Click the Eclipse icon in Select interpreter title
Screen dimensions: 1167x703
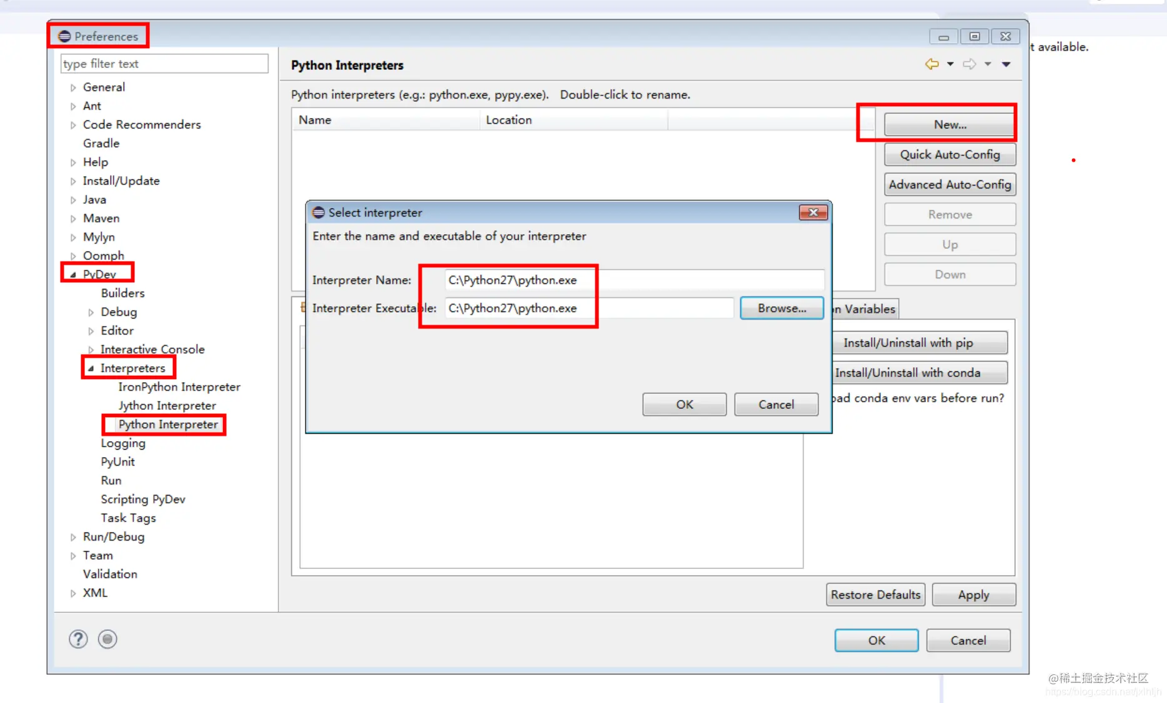point(319,212)
